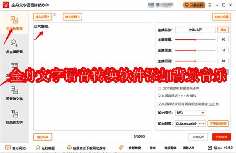Minimize the application window
The width and height of the screenshot is (236, 153).
pyautogui.click(x=217, y=5)
